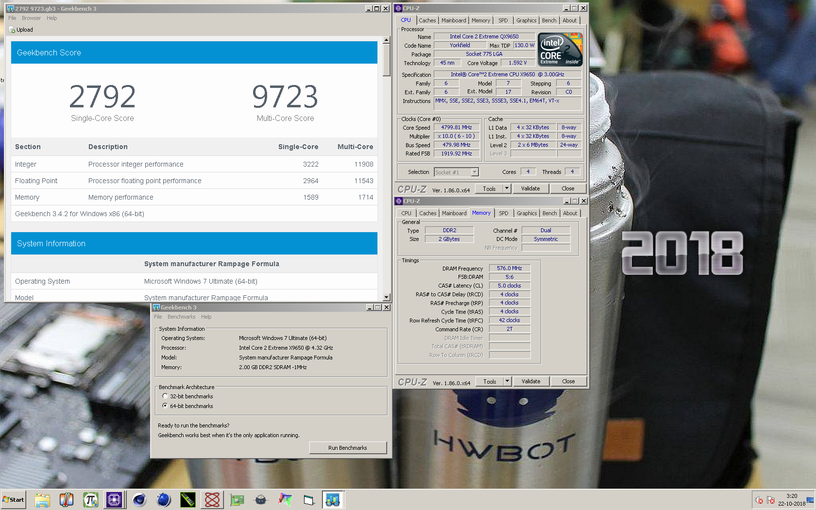Open the red knot-pattern taskbar icon
816x510 pixels.
click(x=212, y=500)
